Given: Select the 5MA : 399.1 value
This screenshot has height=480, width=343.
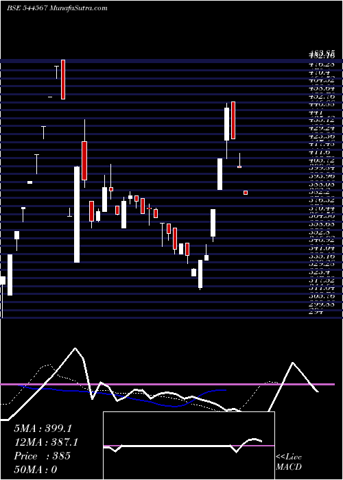Looking at the screenshot, I should 43,429.
